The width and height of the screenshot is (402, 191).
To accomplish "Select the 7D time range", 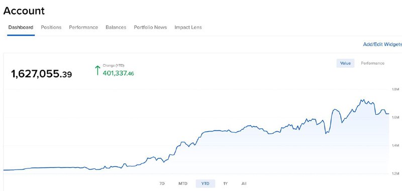I will [x=162, y=183].
